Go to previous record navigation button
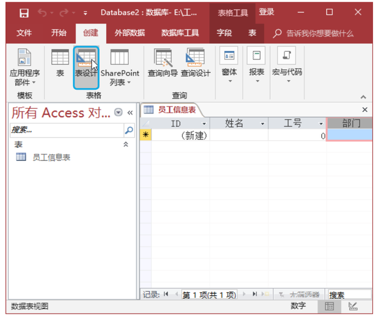This screenshot has width=380, height=316. tap(176, 294)
